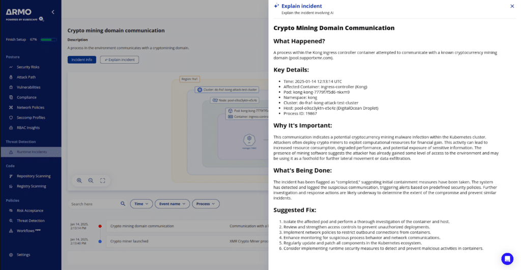
Task: Click the ARMO logo
Action: tap(19, 12)
